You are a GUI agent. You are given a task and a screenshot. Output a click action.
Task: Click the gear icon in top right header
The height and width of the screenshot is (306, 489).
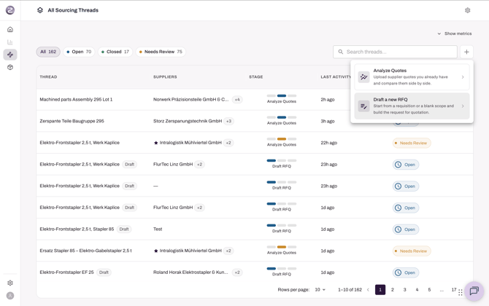click(467, 10)
